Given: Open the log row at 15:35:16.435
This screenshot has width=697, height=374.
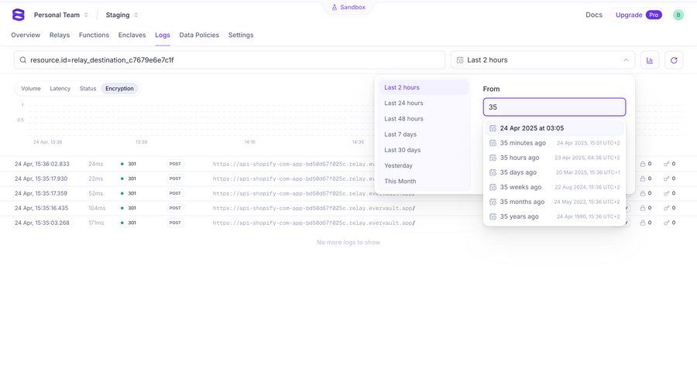Looking at the screenshot, I should (348, 208).
